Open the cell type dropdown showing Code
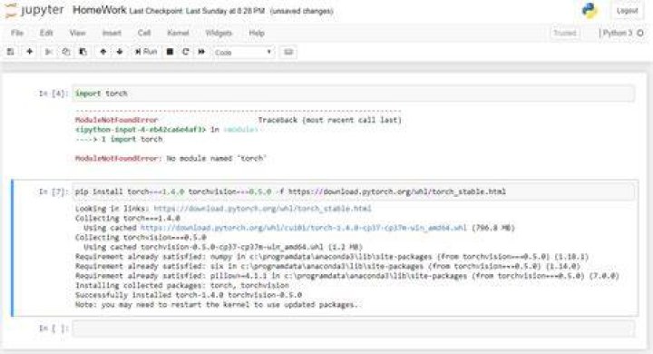The height and width of the screenshot is (354, 653). 243,53
